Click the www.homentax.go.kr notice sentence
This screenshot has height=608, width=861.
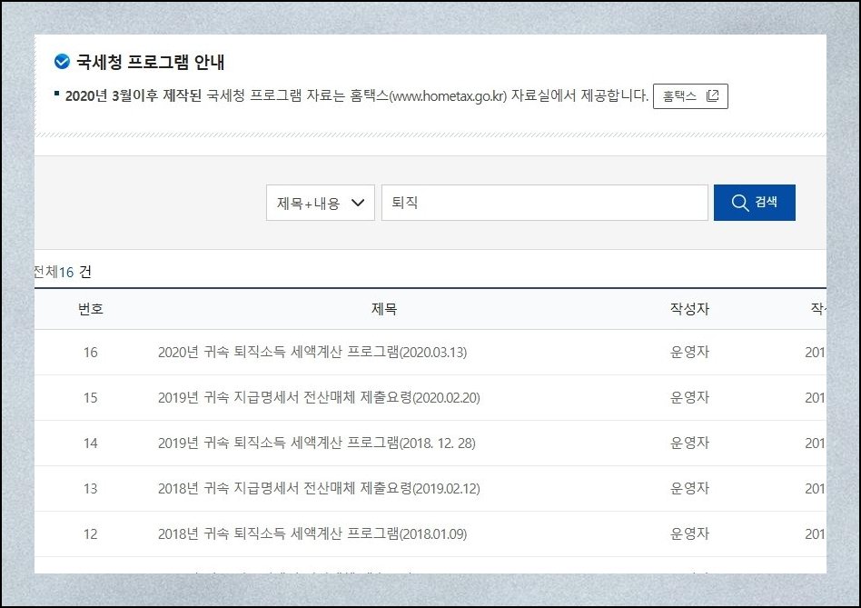click(x=356, y=96)
